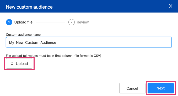Click the number 2 in the stepper
Viewport: 178px width, 96px height.
(71, 22)
